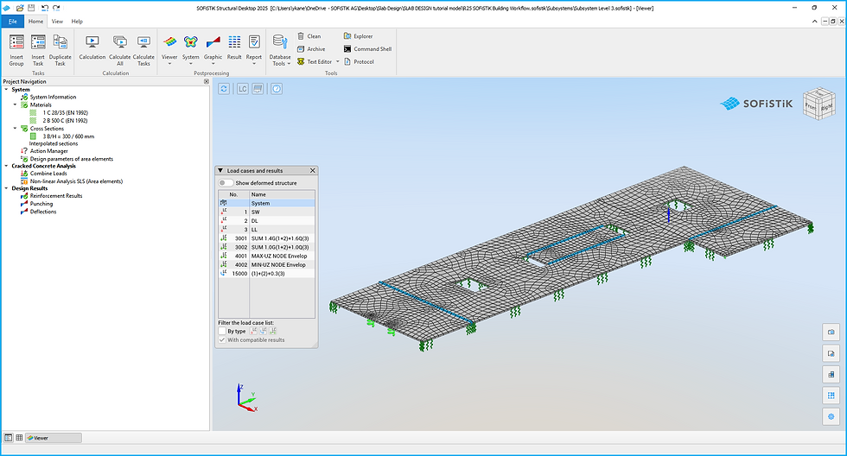Click the Clean tool
Screen dimensions: 847x456
tap(309, 36)
